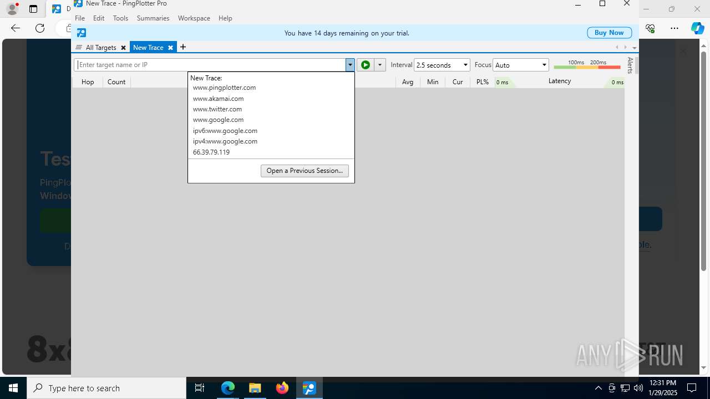The image size is (710, 399).
Task: Click the latency color scale bar
Action: point(587,67)
